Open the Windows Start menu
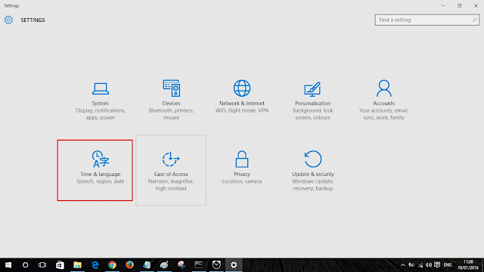 click(8, 265)
